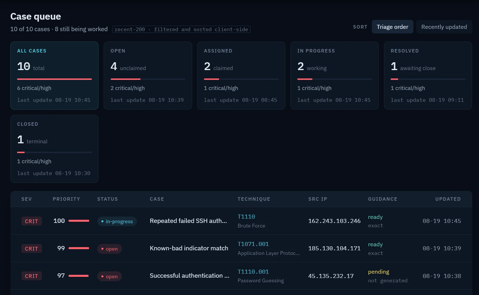The image size is (479, 295).
Task: Filter by the Closed cases card
Action: pos(54,149)
